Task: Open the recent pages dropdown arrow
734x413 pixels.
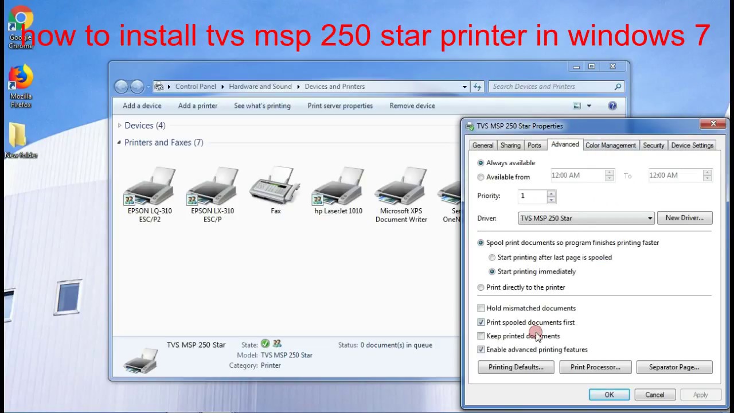Action: coord(148,87)
